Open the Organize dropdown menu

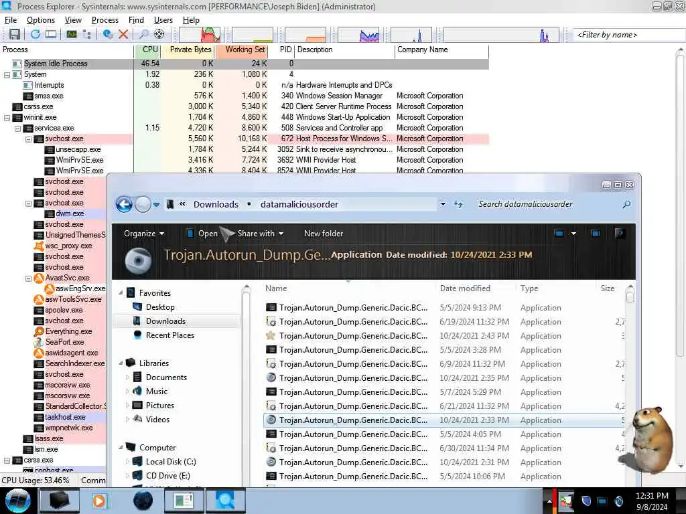144,234
